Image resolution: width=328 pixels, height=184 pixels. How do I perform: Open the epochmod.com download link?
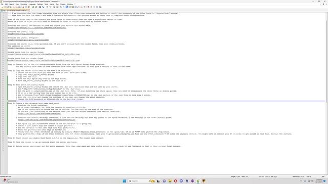point(26,48)
